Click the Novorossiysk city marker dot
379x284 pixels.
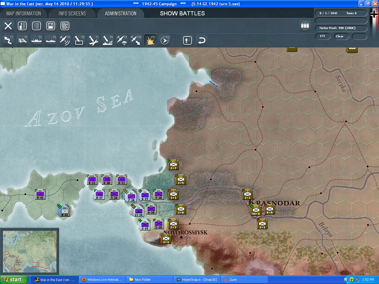182,237
